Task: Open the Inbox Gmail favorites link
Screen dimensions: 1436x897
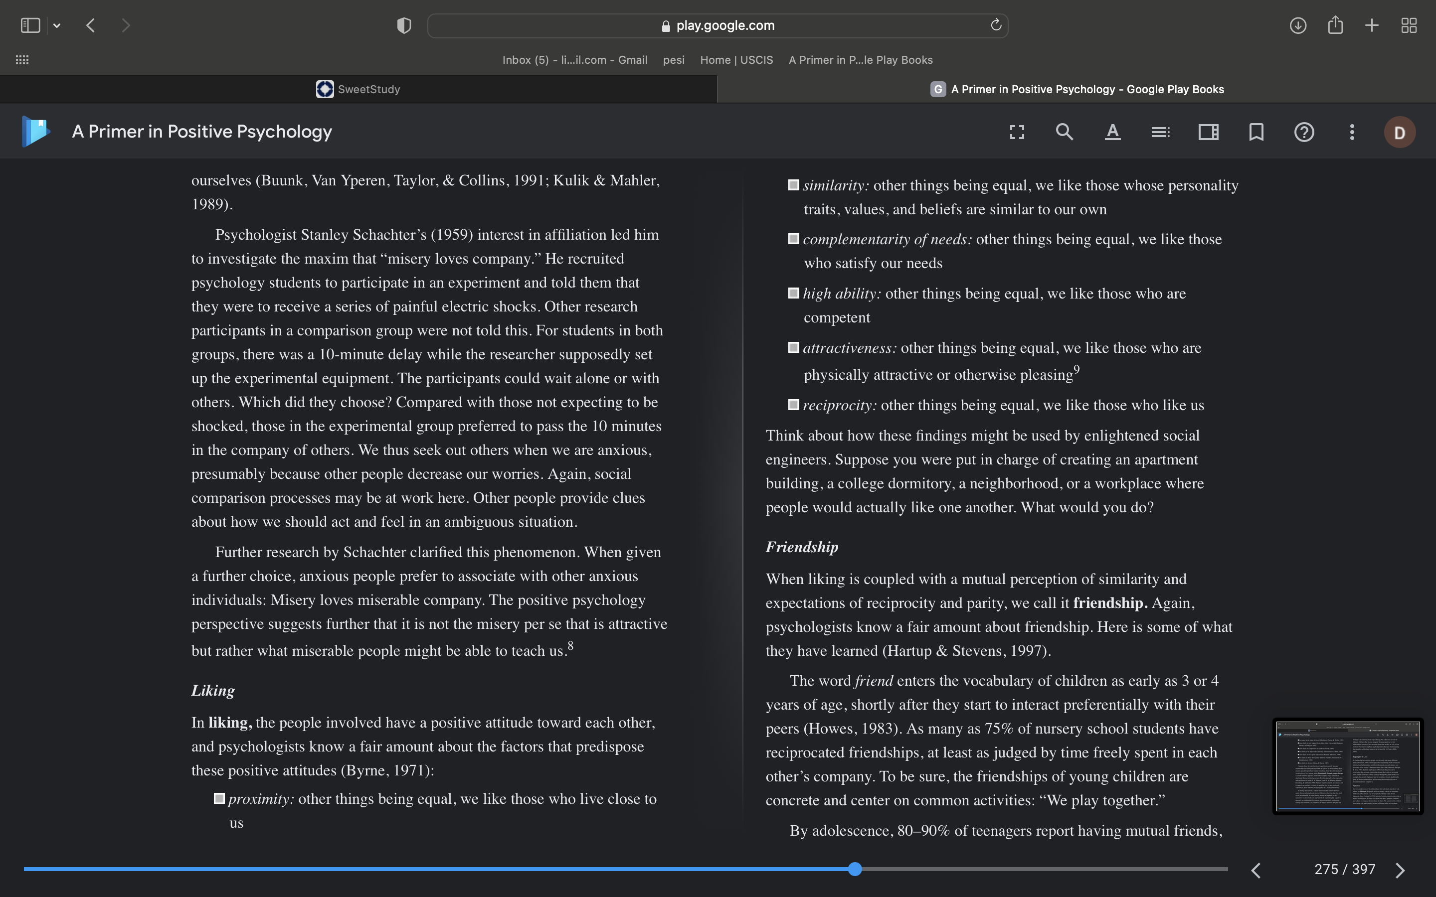Action: pos(574,60)
